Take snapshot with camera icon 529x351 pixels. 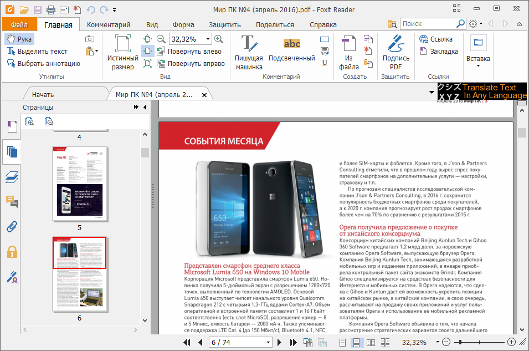89,39
